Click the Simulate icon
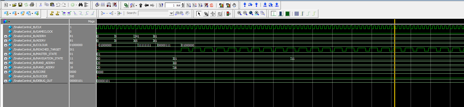The height and width of the screenshot is (107, 464). tap(109, 5)
